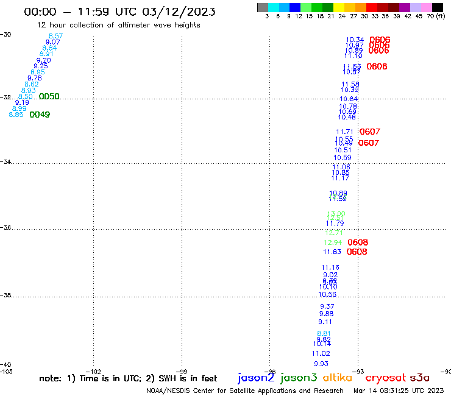Click the timestamp 'Mar 14 08:31:25 UTC 2023'

click(x=399, y=391)
